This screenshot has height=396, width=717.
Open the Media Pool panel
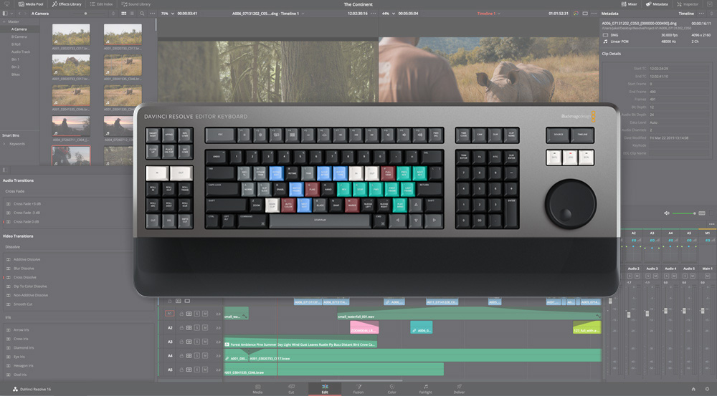coord(30,4)
